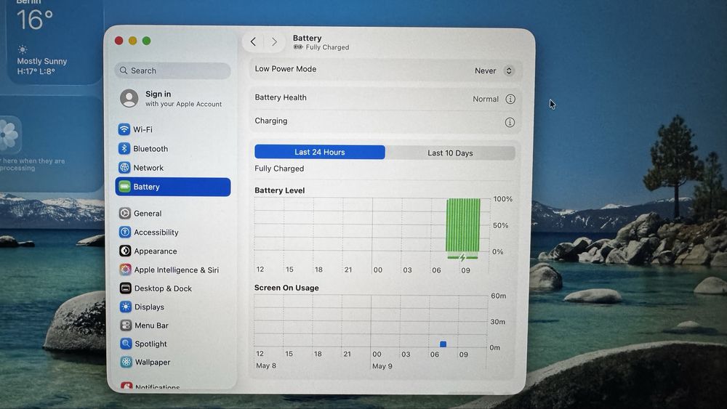Click the green Battery Level chart bars
The image size is (727, 409).
pos(462,225)
